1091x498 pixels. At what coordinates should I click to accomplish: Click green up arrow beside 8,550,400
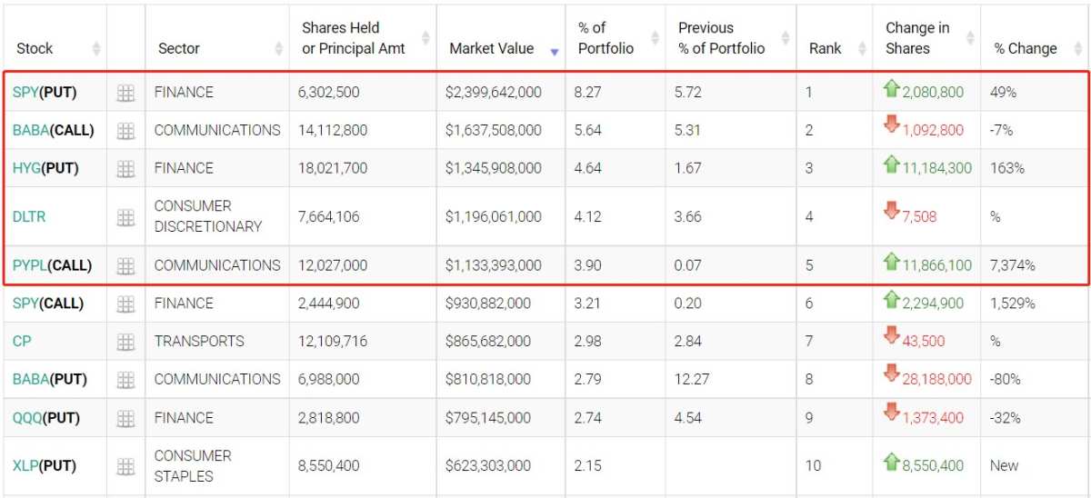(x=891, y=461)
